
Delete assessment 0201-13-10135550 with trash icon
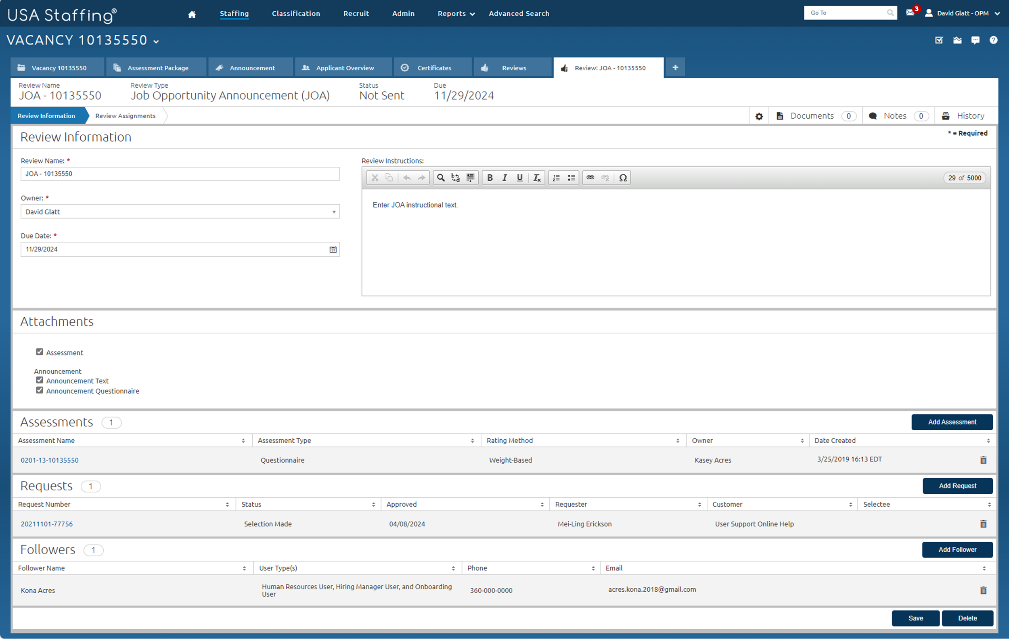click(983, 460)
